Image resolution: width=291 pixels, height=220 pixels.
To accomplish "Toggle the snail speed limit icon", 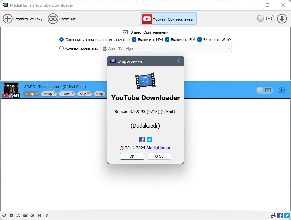I will pos(25,215).
